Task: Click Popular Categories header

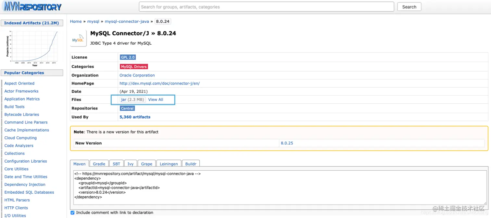Action: [x=32, y=73]
